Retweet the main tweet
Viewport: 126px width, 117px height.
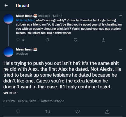coord(48,112)
